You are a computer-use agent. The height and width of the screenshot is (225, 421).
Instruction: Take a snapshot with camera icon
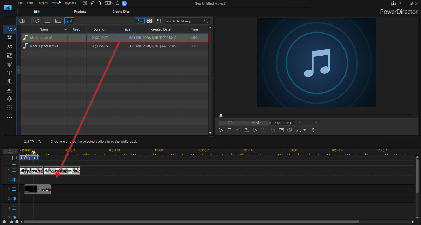(x=272, y=130)
